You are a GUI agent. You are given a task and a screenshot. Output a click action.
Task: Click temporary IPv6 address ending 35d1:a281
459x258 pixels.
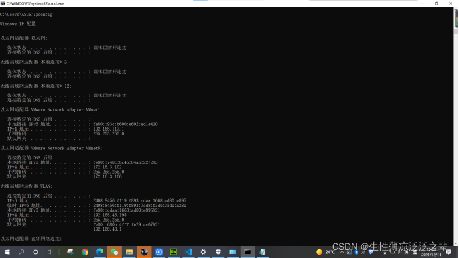click(140, 206)
